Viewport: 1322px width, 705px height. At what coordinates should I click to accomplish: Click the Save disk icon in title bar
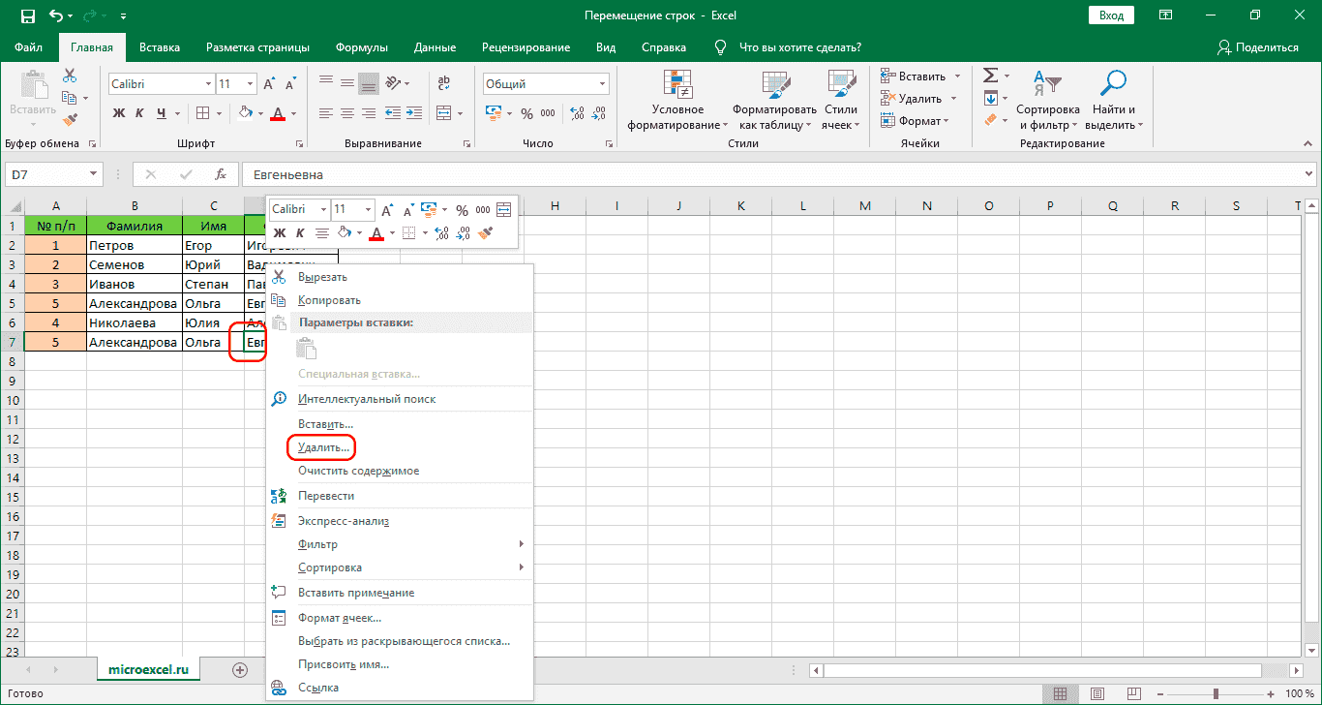pyautogui.click(x=27, y=16)
